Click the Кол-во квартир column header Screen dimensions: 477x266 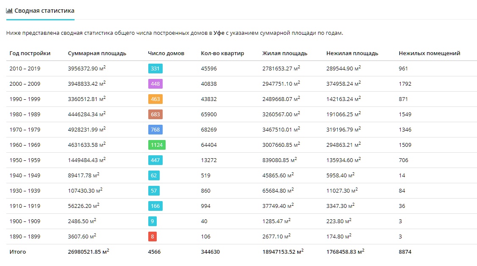(x=222, y=53)
